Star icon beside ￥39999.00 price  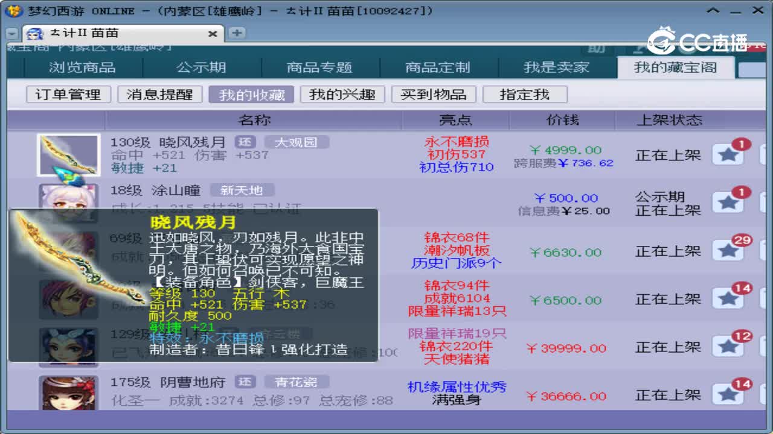728,347
